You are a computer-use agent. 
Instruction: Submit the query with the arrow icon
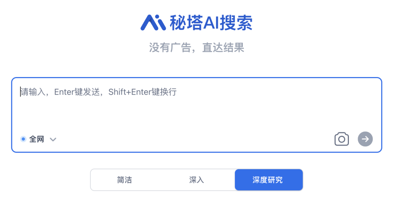coord(365,139)
